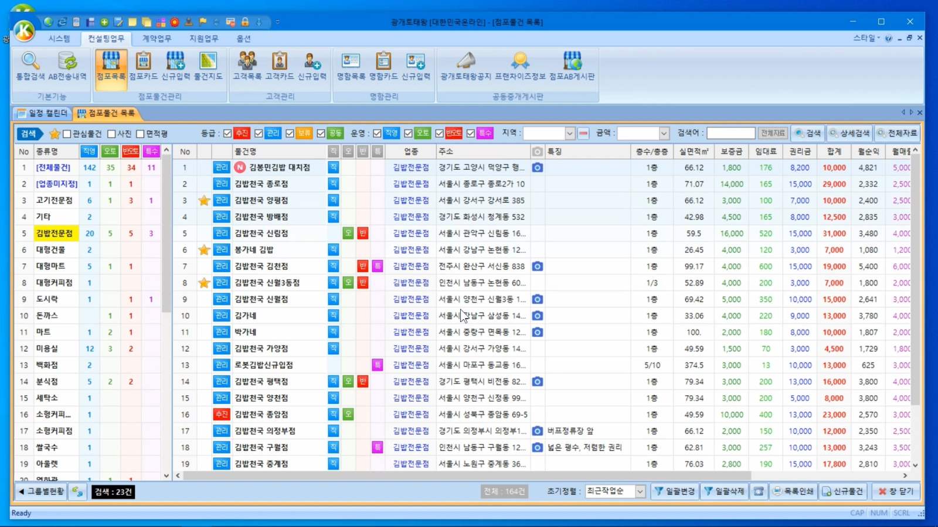Toggle the 사진 photo filter checkbox
Screen dimensions: 938x527
pyautogui.click(x=111, y=134)
